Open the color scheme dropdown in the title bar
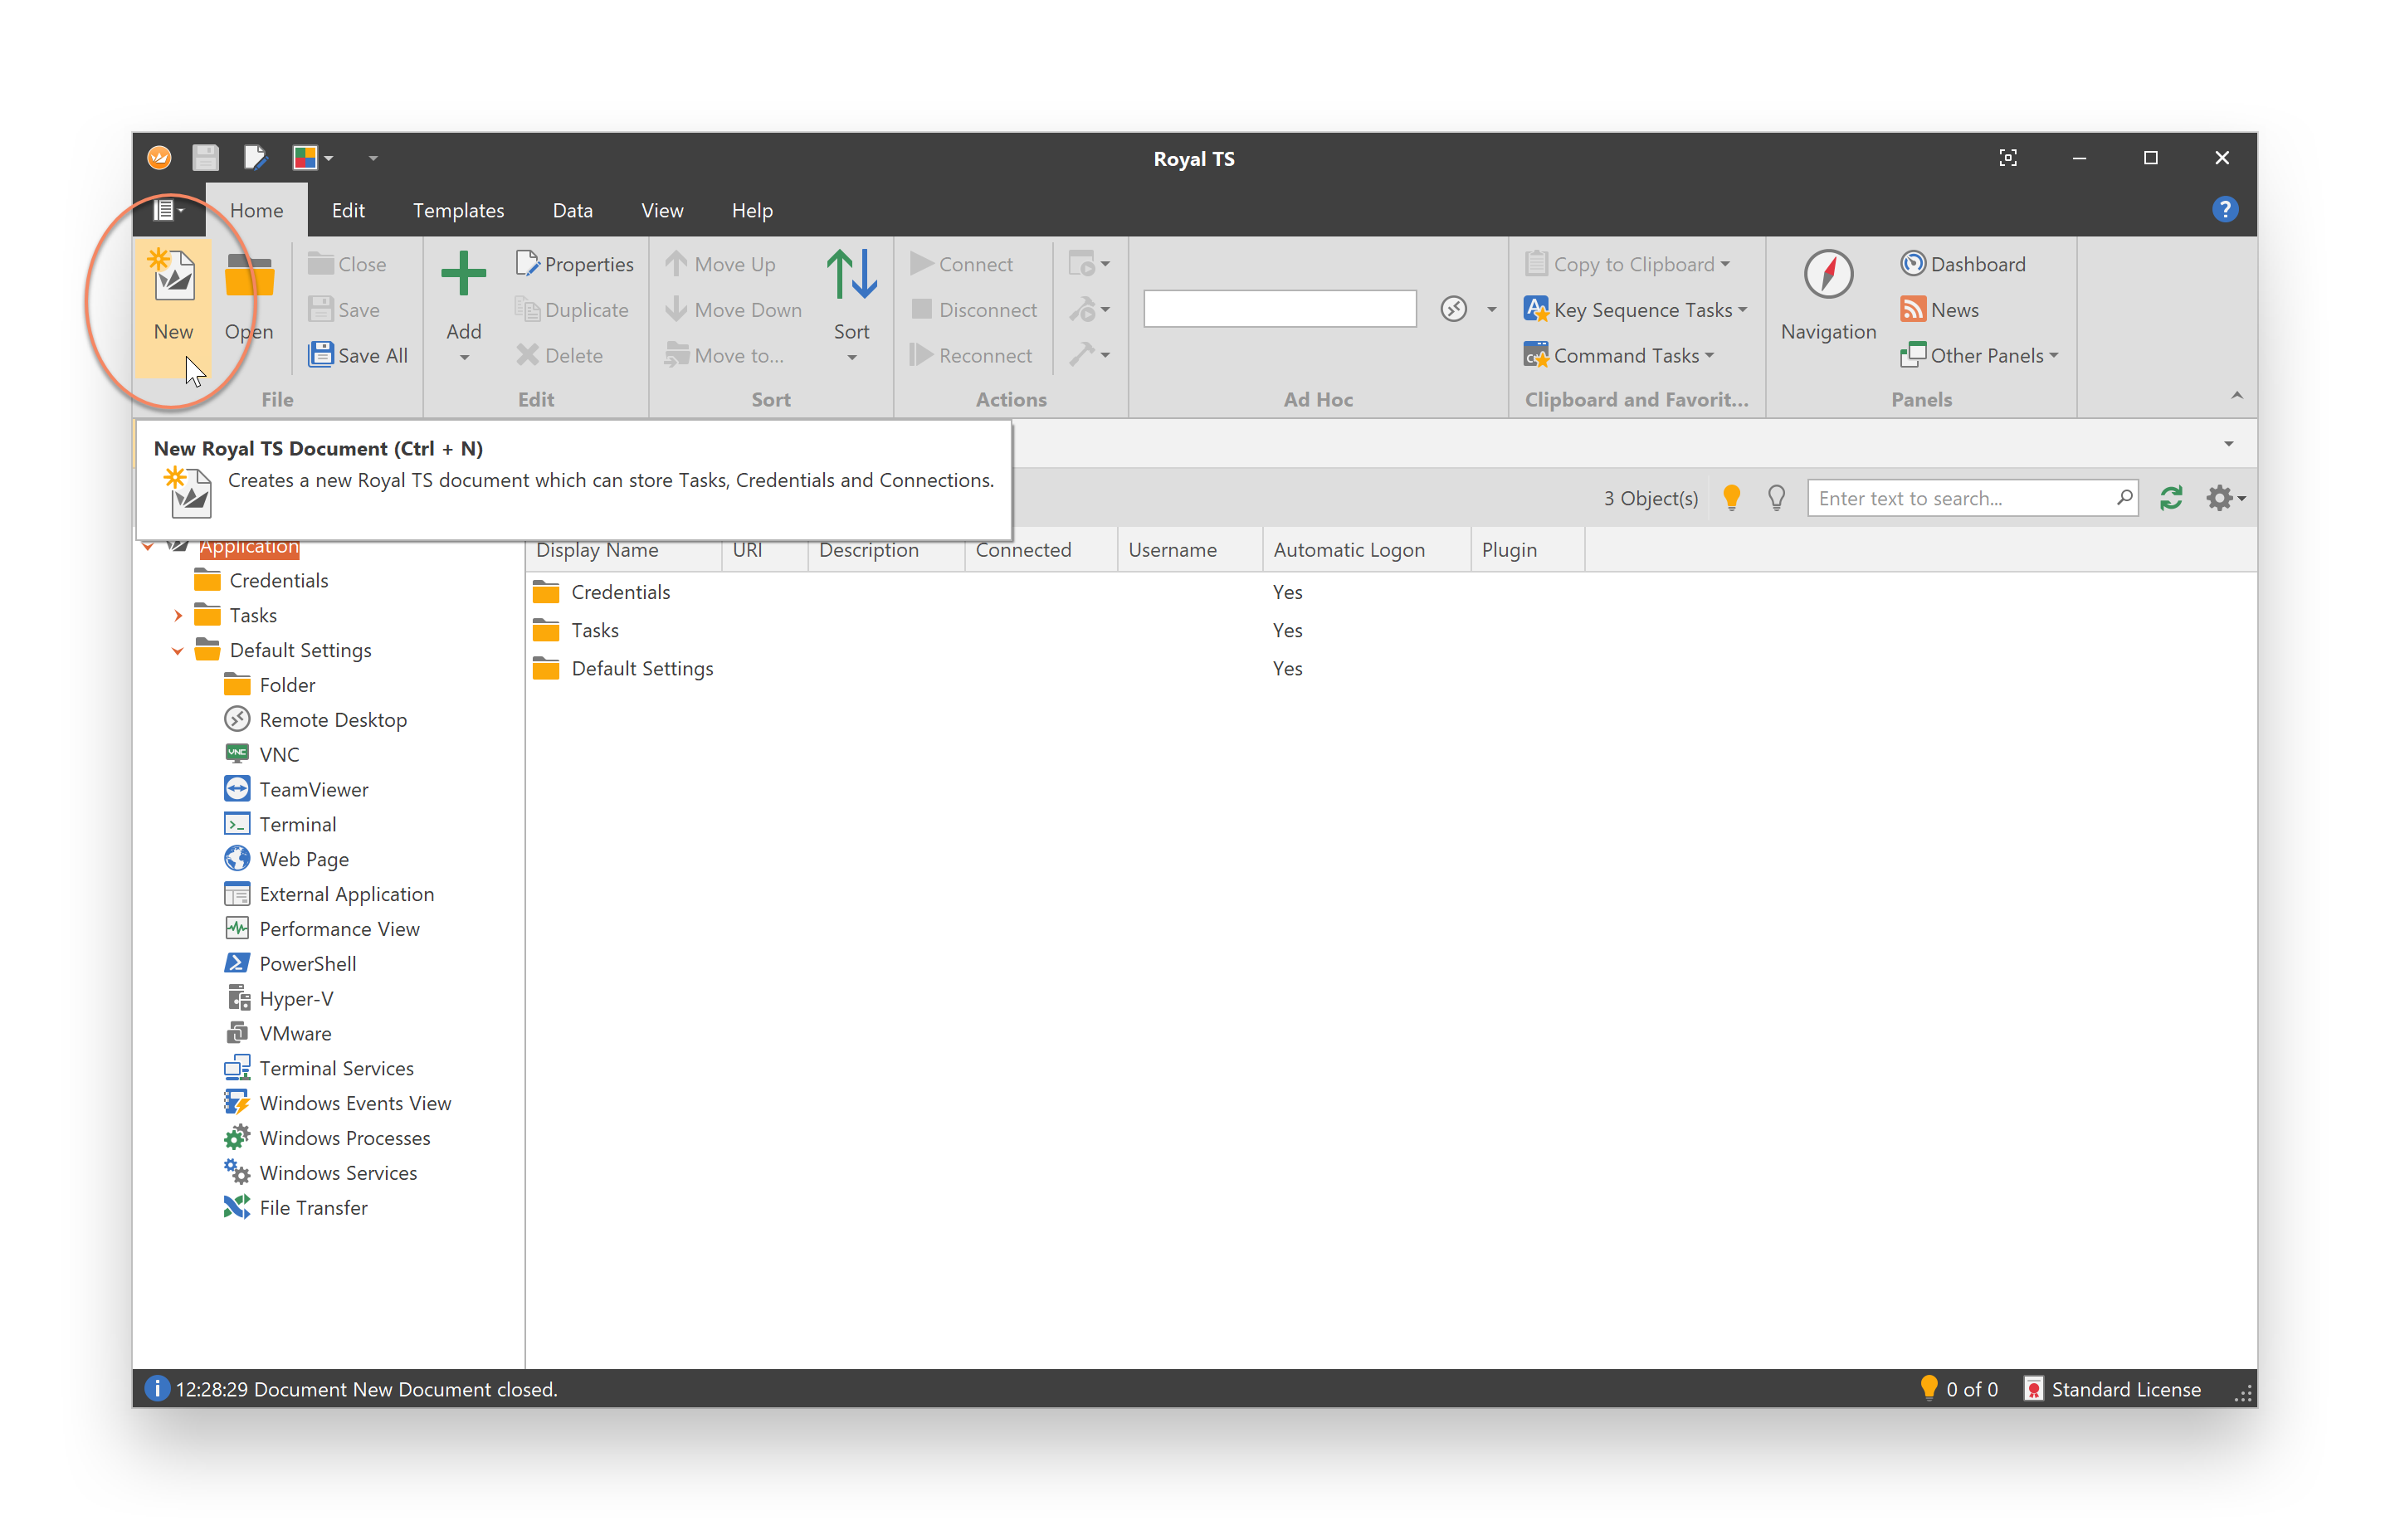The height and width of the screenshot is (1540, 2390). click(328, 158)
